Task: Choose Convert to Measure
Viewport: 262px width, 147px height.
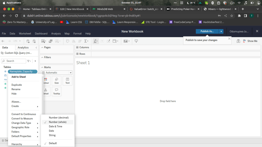Action: click(22, 118)
